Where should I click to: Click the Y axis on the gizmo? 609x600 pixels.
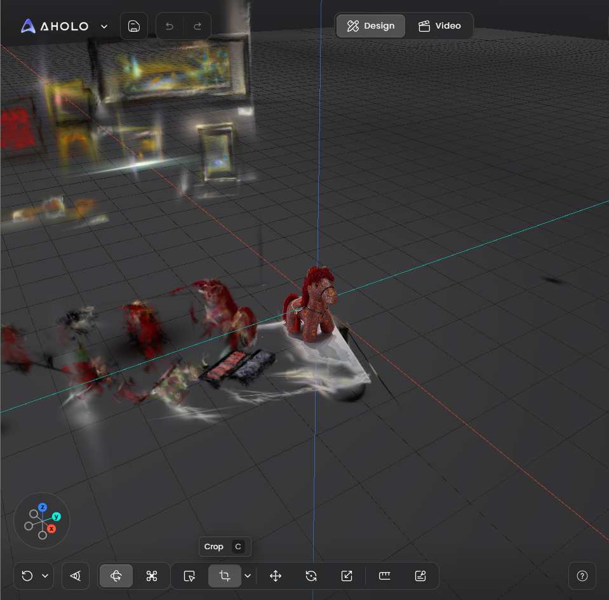coord(57,516)
